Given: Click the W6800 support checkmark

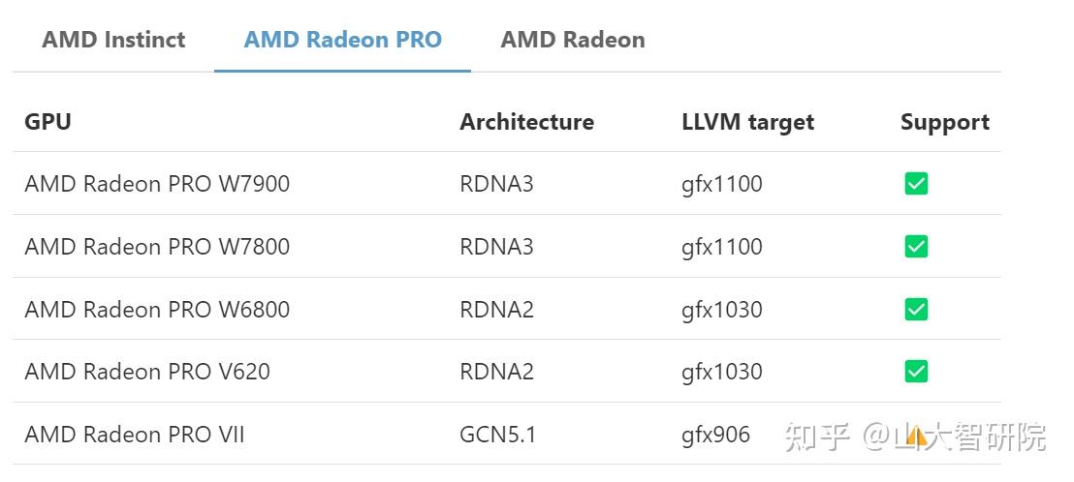Looking at the screenshot, I should [x=916, y=310].
